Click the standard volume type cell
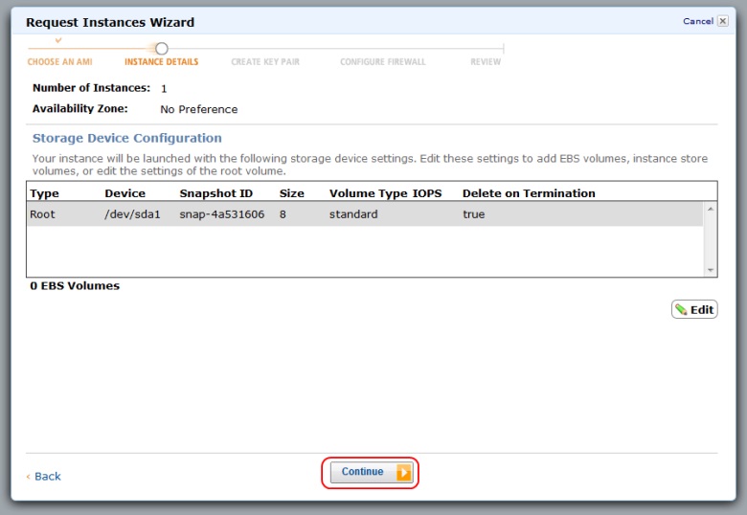The width and height of the screenshot is (747, 515). pos(353,214)
